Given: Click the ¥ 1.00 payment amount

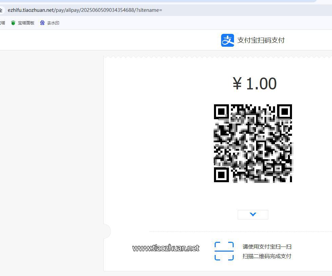Looking at the screenshot, I should [x=254, y=84].
